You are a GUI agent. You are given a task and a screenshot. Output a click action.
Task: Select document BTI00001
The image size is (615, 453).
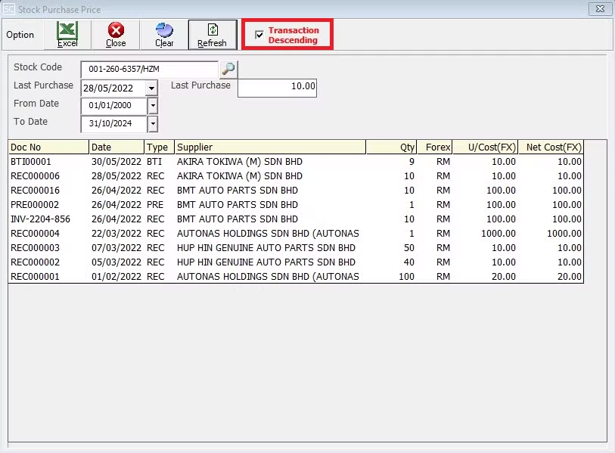coord(30,162)
